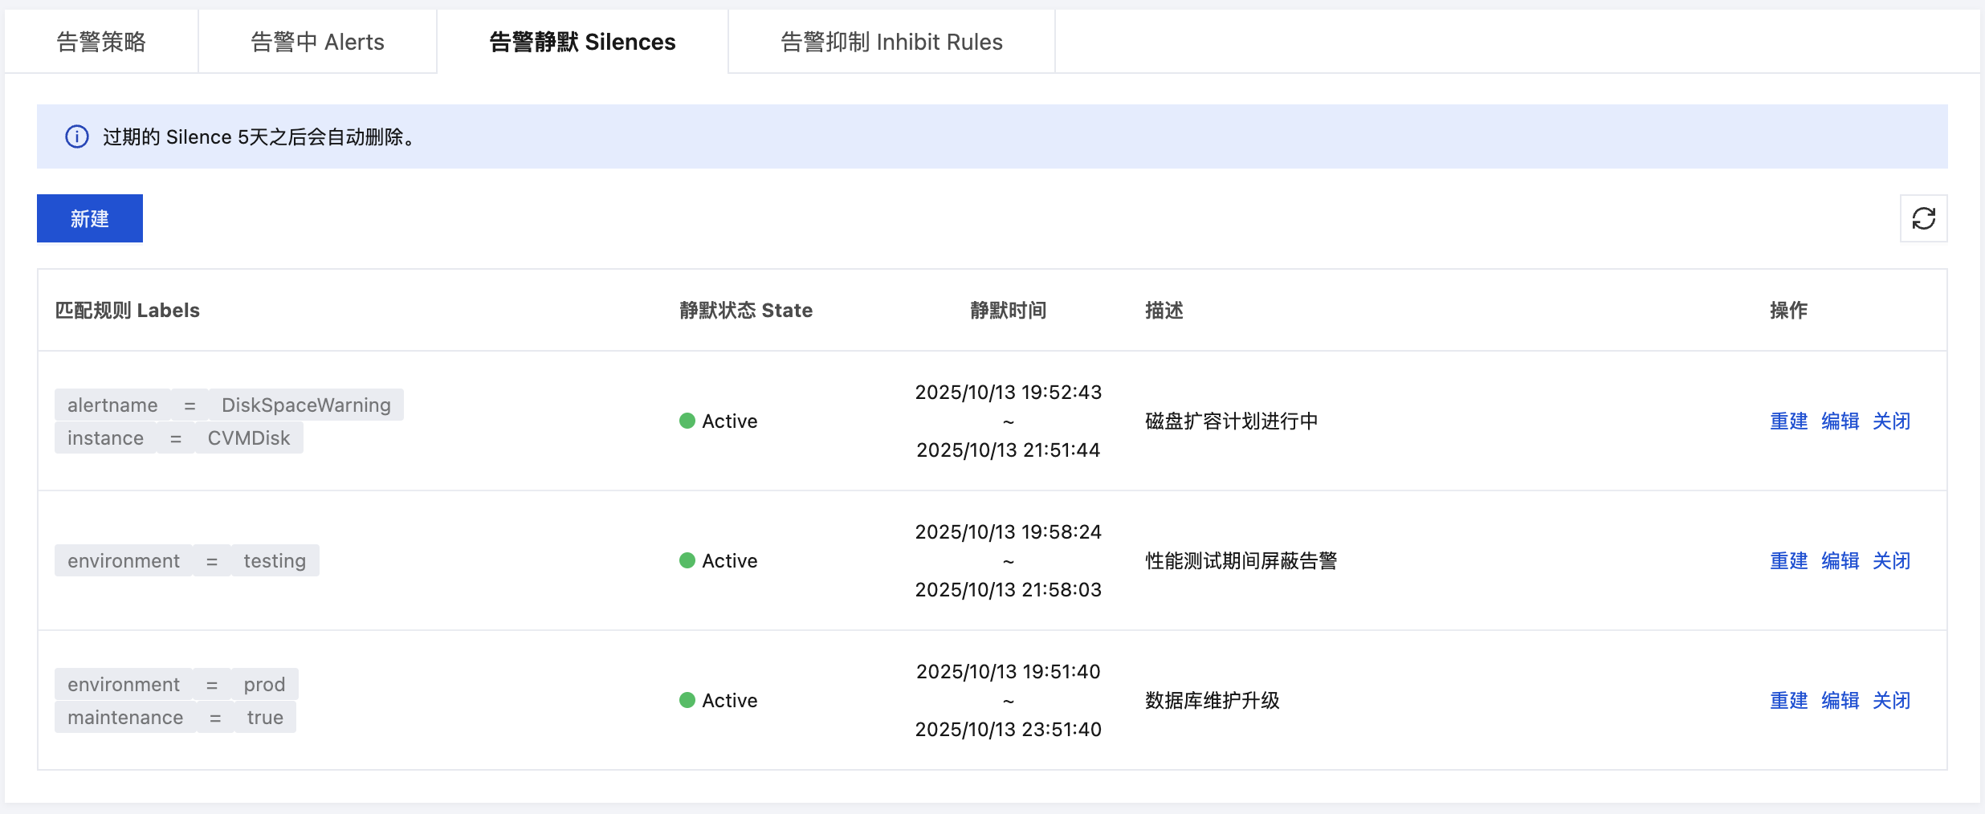Click 编辑 for the testing environment silence
This screenshot has height=814, width=1985.
point(1840,560)
